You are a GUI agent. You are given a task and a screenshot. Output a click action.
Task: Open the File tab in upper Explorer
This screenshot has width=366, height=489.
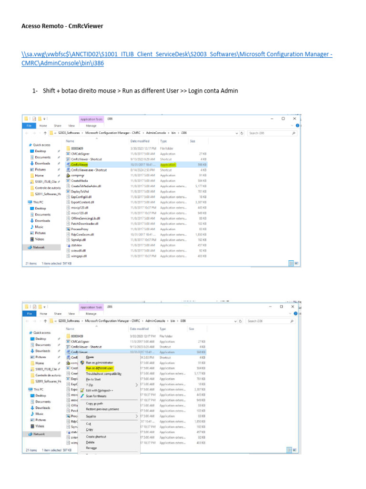pos(29,126)
